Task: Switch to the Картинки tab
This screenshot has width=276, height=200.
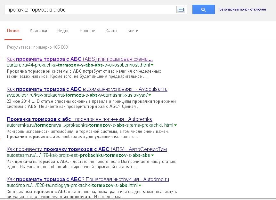Action: point(38,31)
